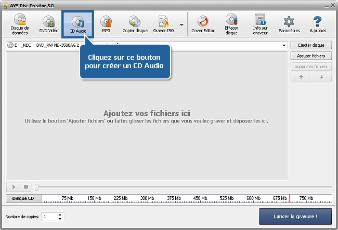Viewport: 338px width, 230px height.
Task: Open the Paramètres gear icon
Action: pyautogui.click(x=289, y=24)
